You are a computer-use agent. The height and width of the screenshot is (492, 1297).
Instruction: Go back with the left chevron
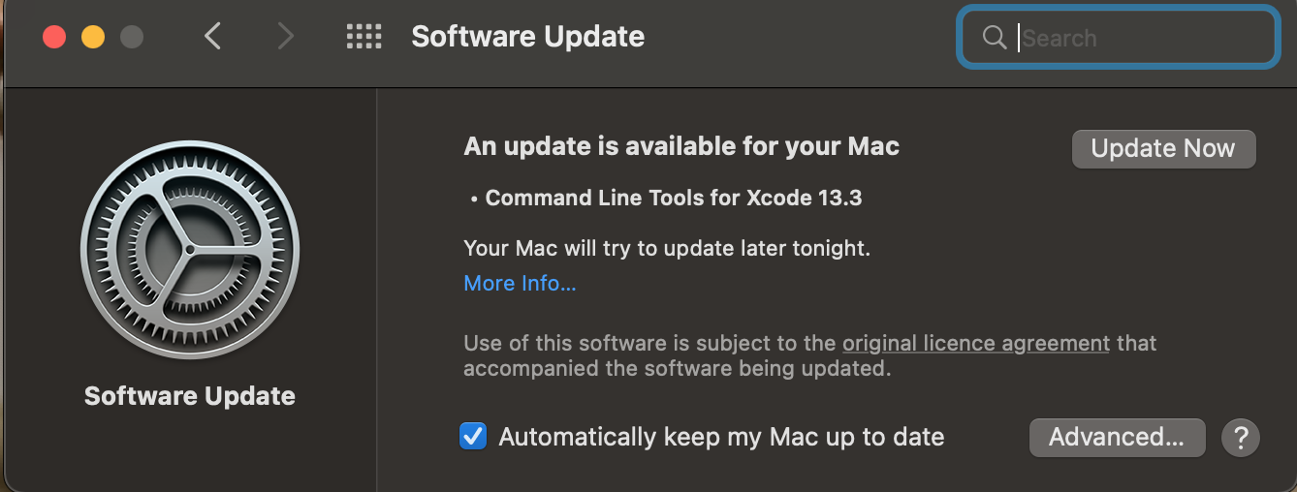213,37
